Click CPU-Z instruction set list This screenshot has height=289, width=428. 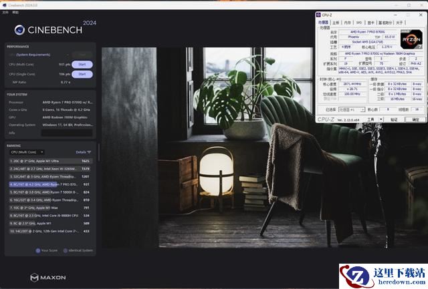pos(381,71)
